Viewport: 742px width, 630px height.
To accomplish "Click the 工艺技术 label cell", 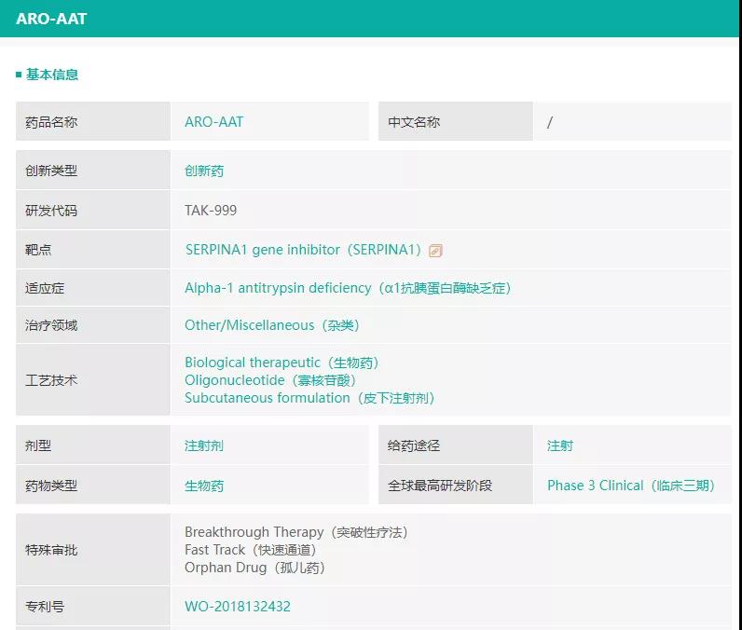I will pos(93,380).
